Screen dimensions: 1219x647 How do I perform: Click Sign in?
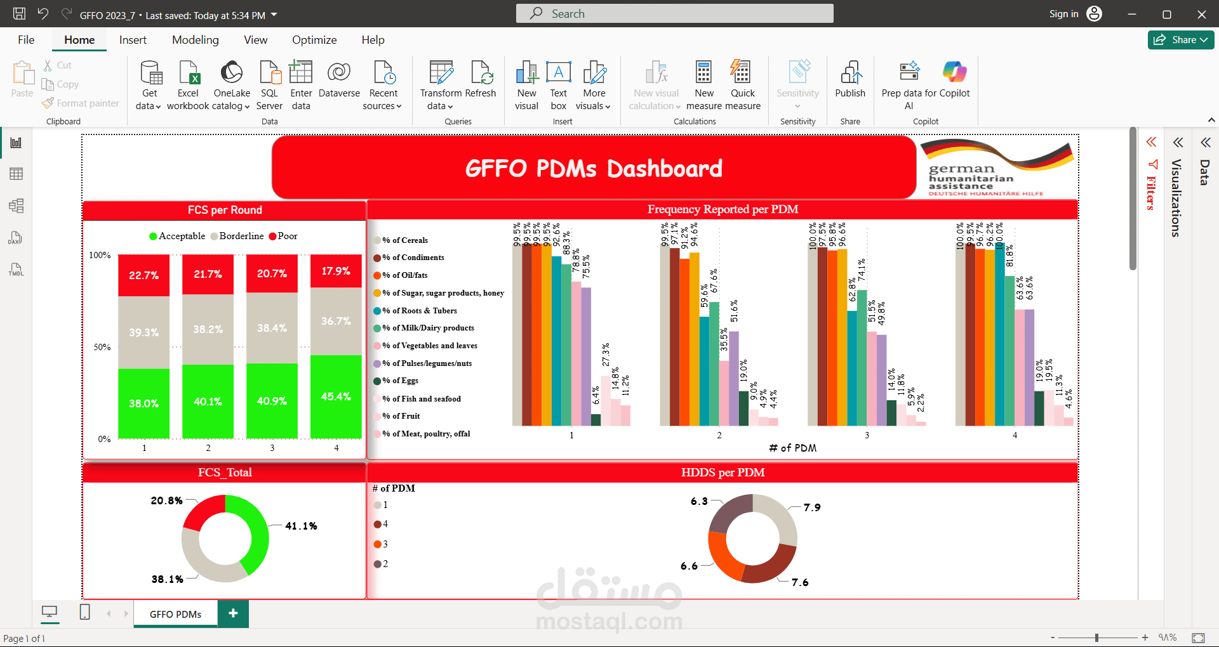[x=1063, y=14]
